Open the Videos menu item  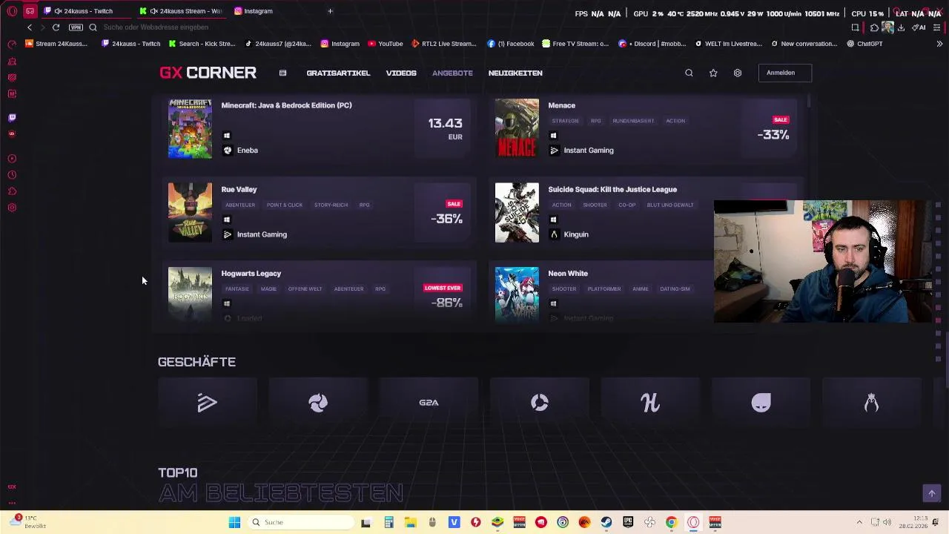pos(401,73)
